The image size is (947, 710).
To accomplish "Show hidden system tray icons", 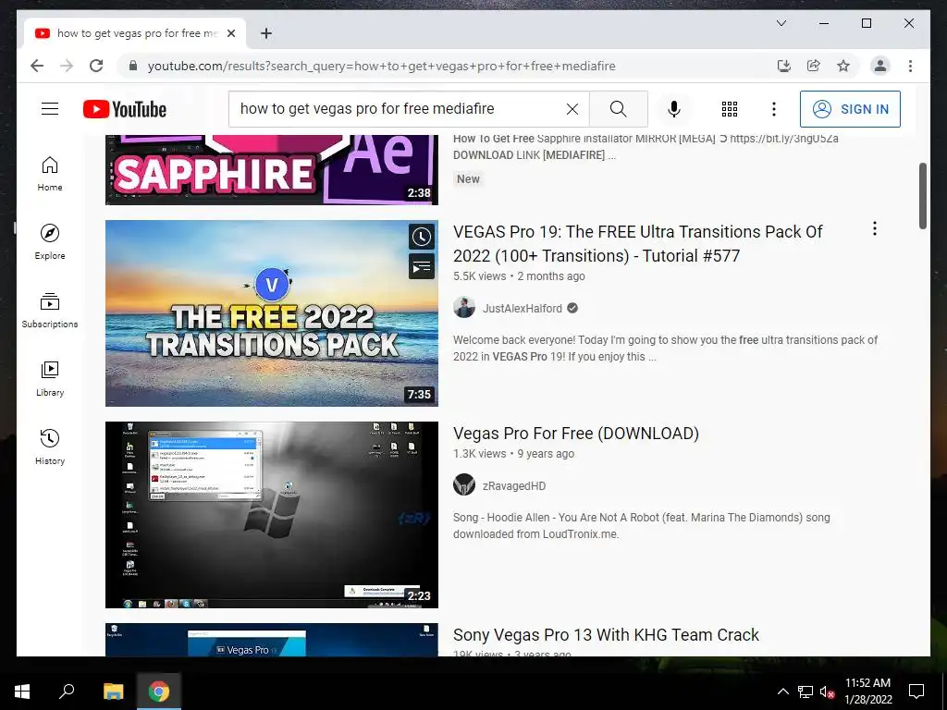I will 782,692.
